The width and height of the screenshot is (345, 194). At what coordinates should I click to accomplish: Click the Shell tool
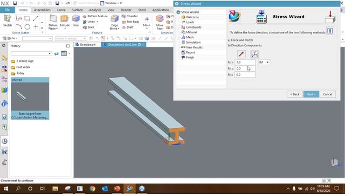click(x=88, y=27)
